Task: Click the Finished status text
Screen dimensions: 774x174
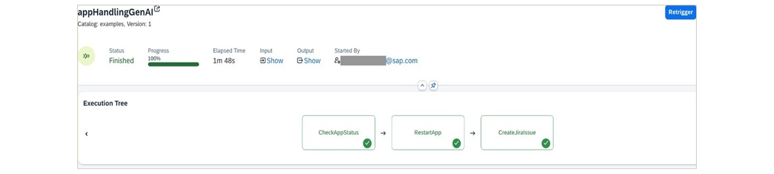Action: 121,61
